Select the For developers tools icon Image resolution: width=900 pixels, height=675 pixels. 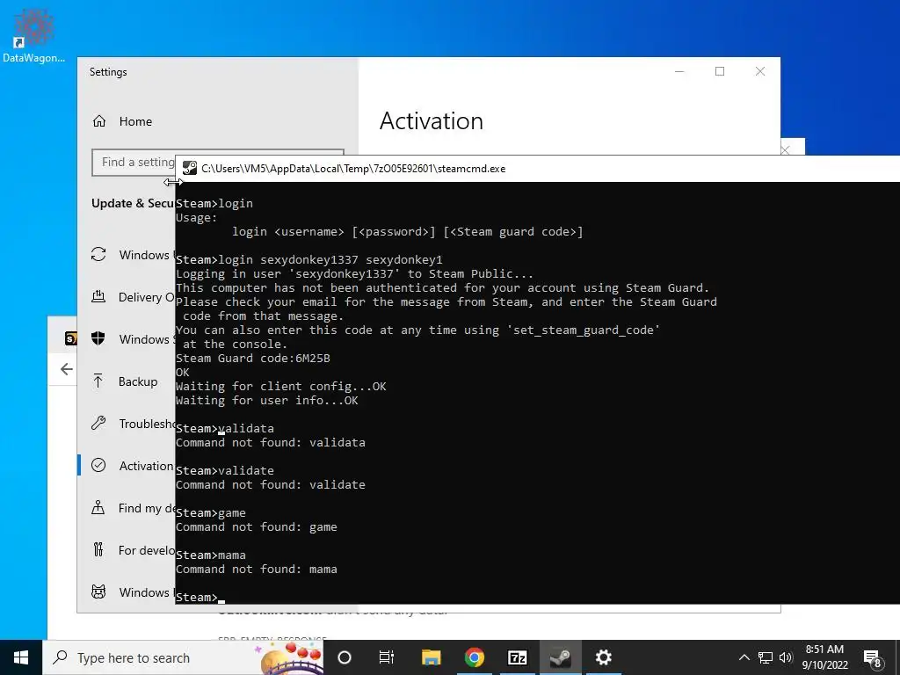click(x=98, y=550)
